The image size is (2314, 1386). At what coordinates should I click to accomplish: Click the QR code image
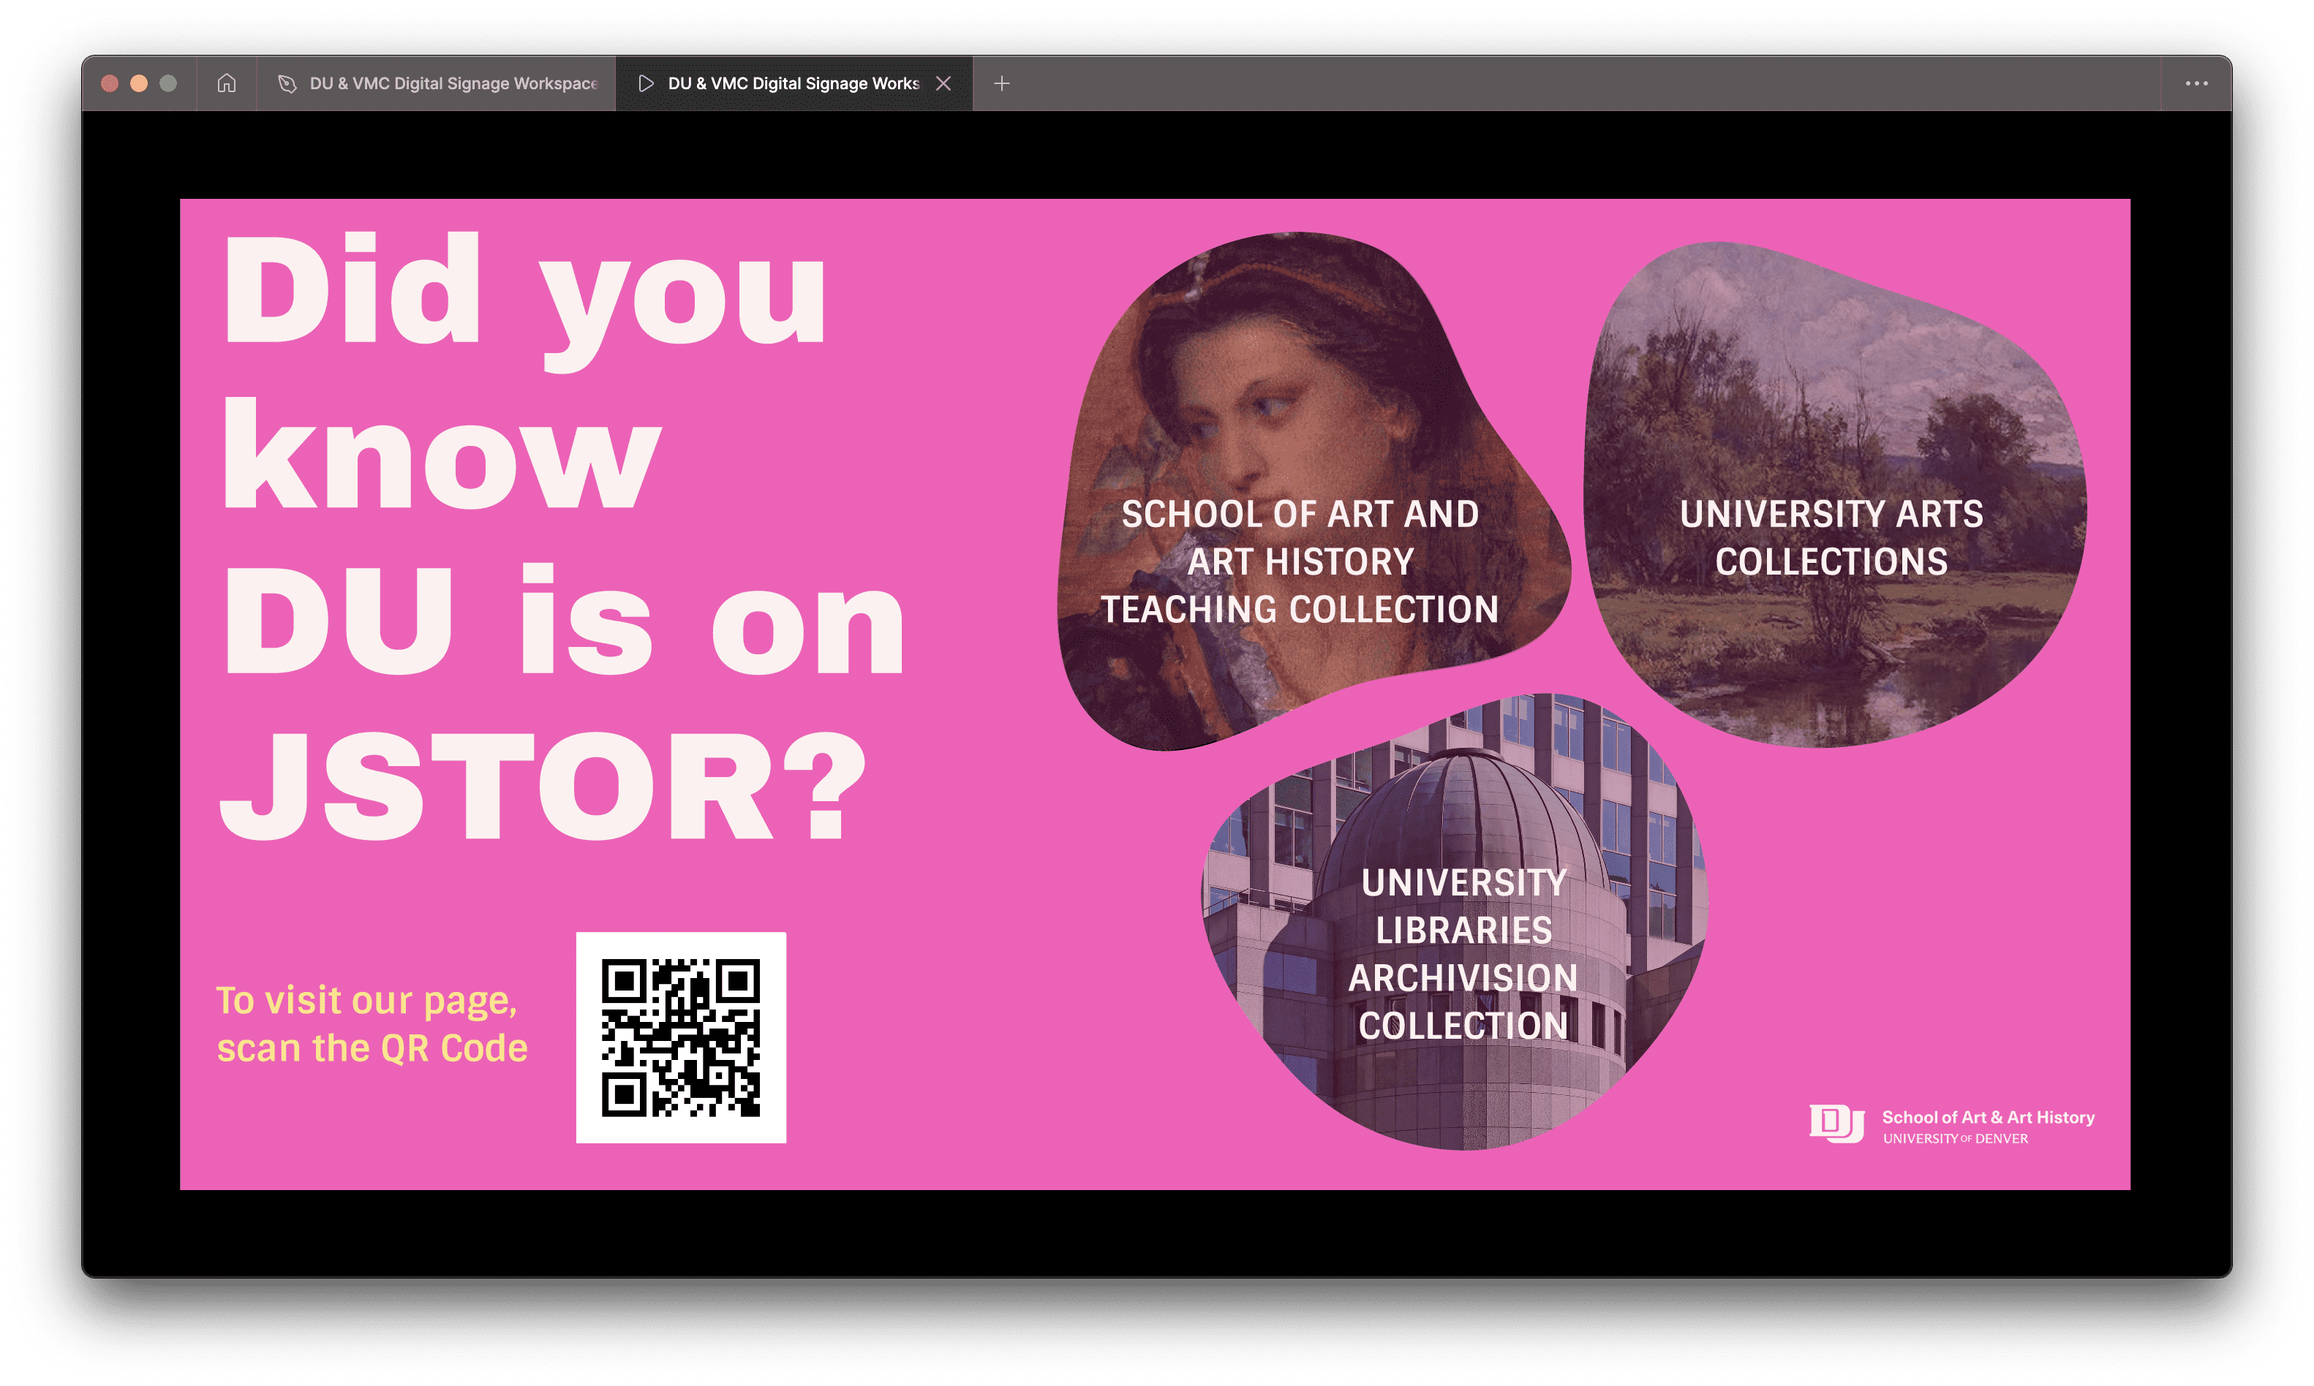[x=681, y=1037]
